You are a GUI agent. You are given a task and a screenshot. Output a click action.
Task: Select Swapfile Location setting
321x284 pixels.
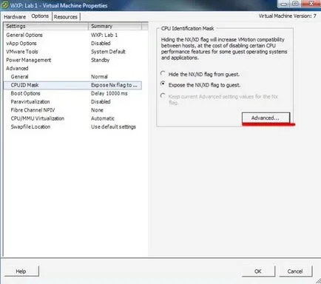[x=72, y=127]
